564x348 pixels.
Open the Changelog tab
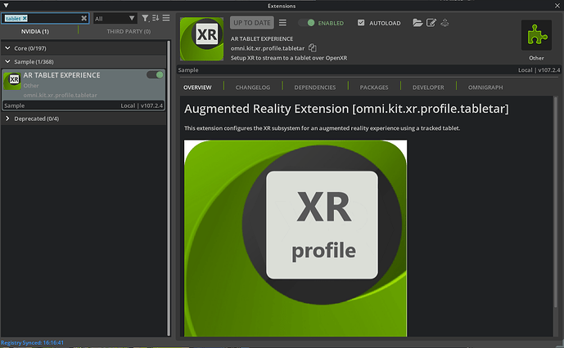[x=253, y=87]
